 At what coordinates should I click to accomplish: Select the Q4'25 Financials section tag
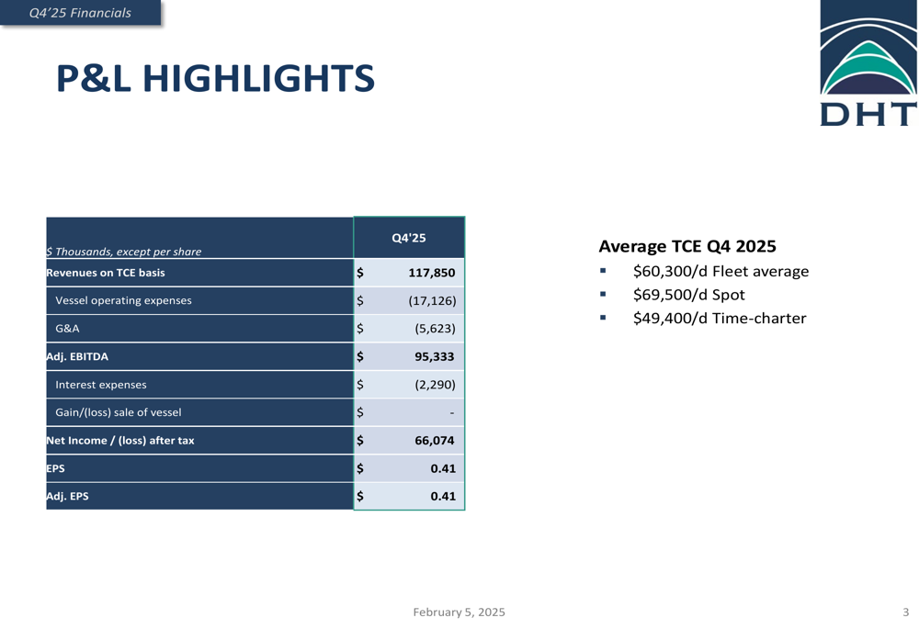[x=80, y=13]
